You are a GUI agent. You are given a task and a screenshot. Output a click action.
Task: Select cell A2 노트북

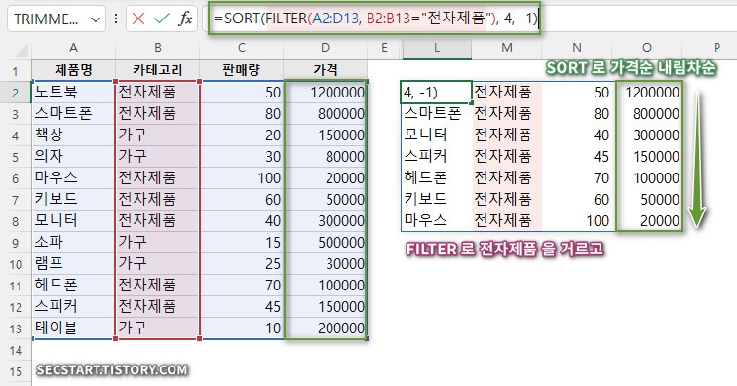click(x=73, y=93)
